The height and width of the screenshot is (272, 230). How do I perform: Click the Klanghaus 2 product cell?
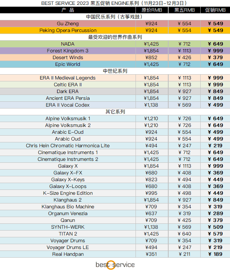(68, 200)
